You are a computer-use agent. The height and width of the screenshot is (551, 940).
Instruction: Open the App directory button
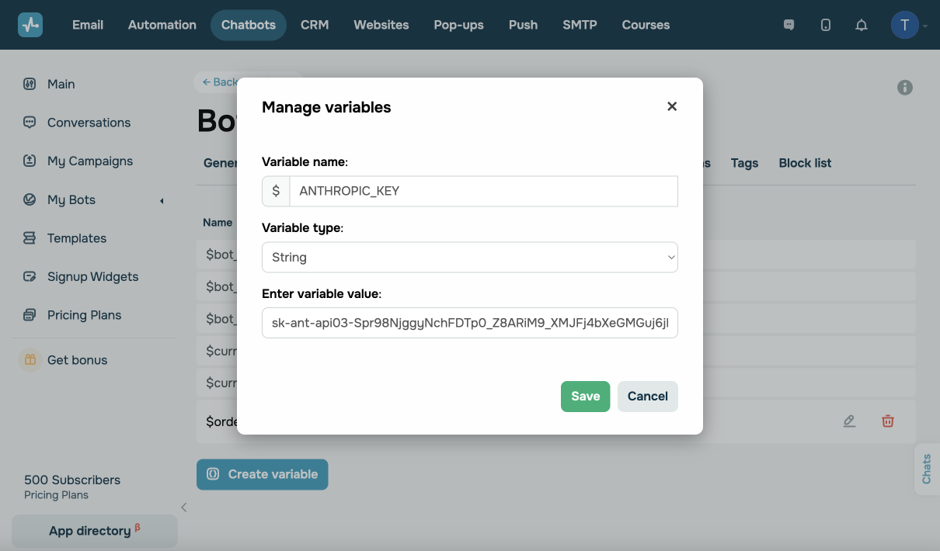[x=95, y=531]
